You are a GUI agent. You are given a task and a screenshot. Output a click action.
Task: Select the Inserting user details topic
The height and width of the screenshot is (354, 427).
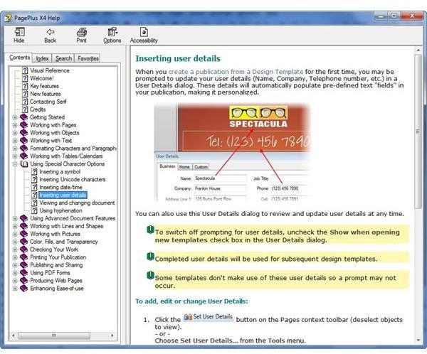(63, 195)
